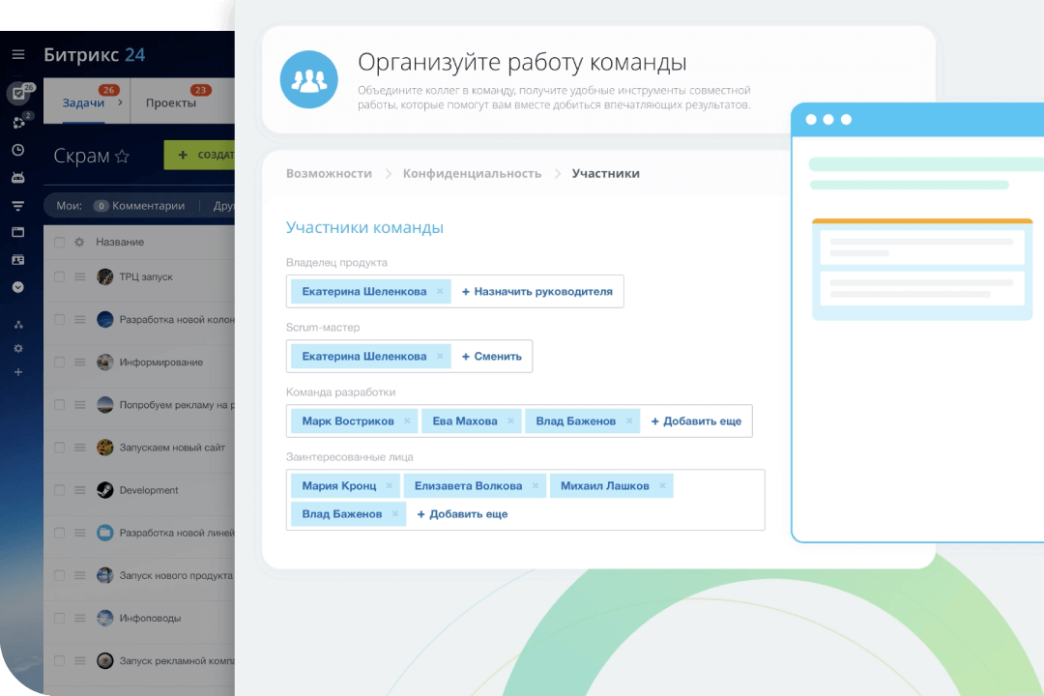Expand more sidebar items with down chevron
The height and width of the screenshot is (696, 1044).
tap(18, 287)
